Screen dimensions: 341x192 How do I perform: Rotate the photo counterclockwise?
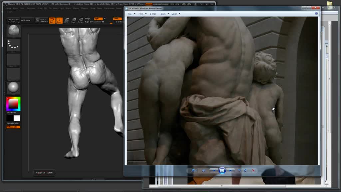[x=239, y=171]
